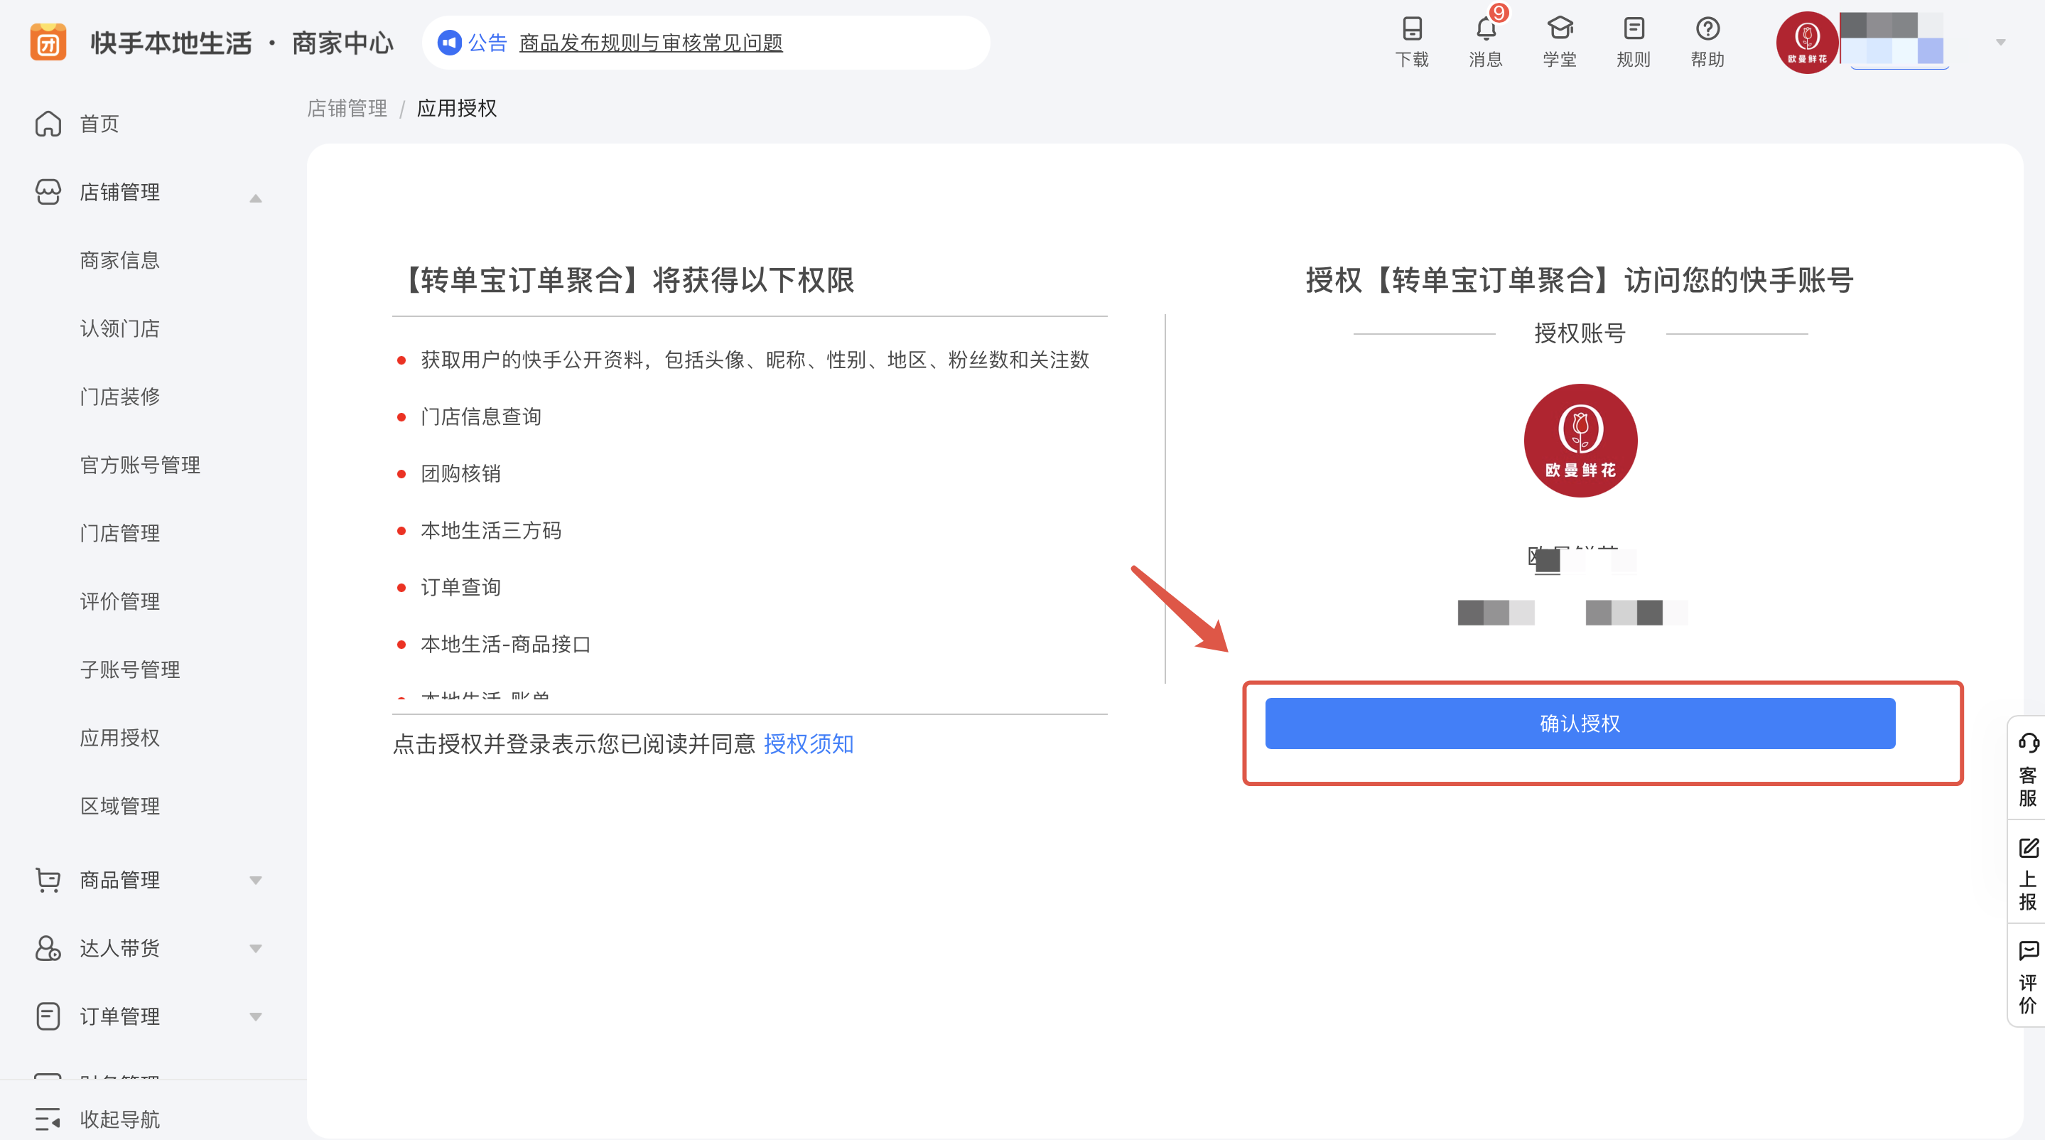Click the 首页 menu label

[x=99, y=124]
